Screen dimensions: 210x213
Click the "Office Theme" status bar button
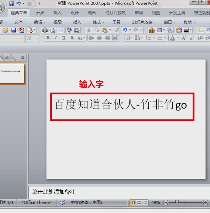(x=36, y=203)
